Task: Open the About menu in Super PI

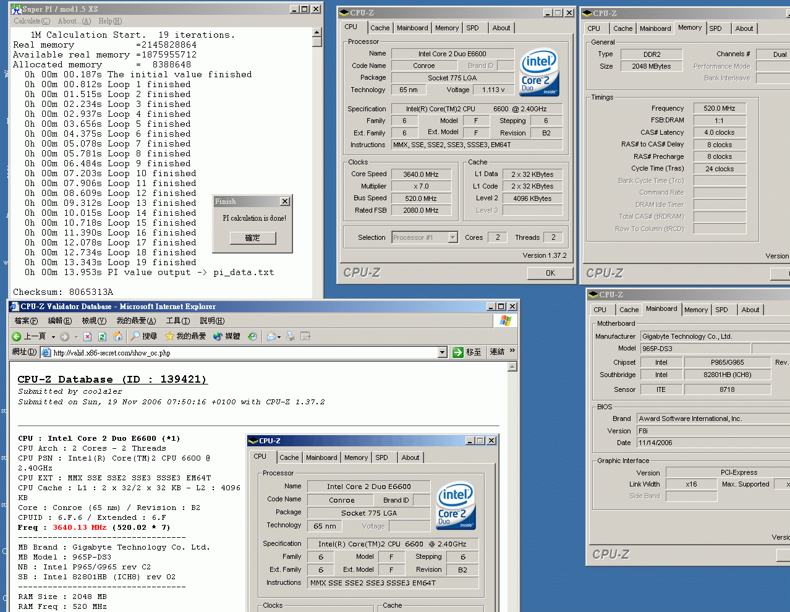Action: (x=74, y=21)
